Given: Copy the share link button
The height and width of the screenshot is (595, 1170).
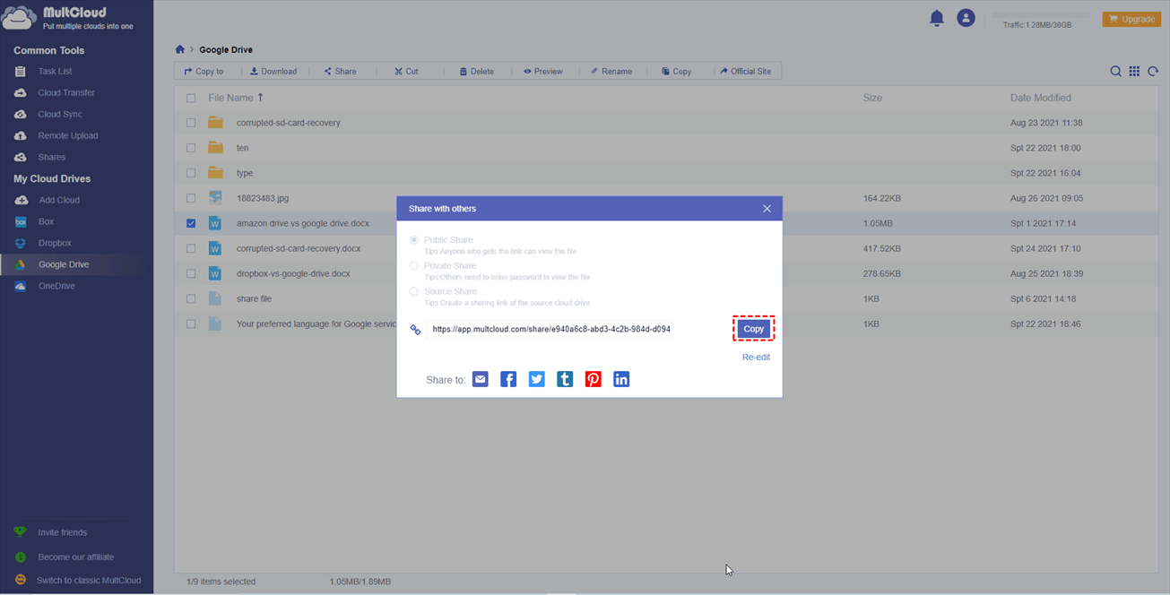Looking at the screenshot, I should [753, 329].
